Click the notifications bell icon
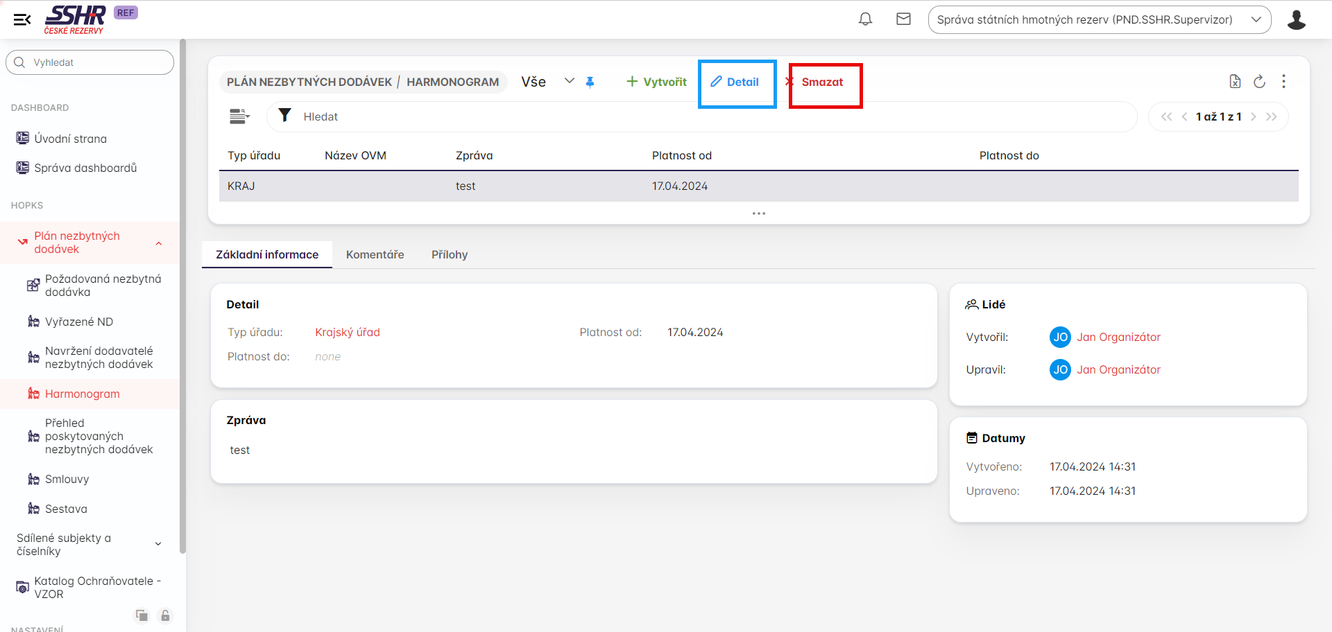1332x632 pixels. tap(865, 19)
